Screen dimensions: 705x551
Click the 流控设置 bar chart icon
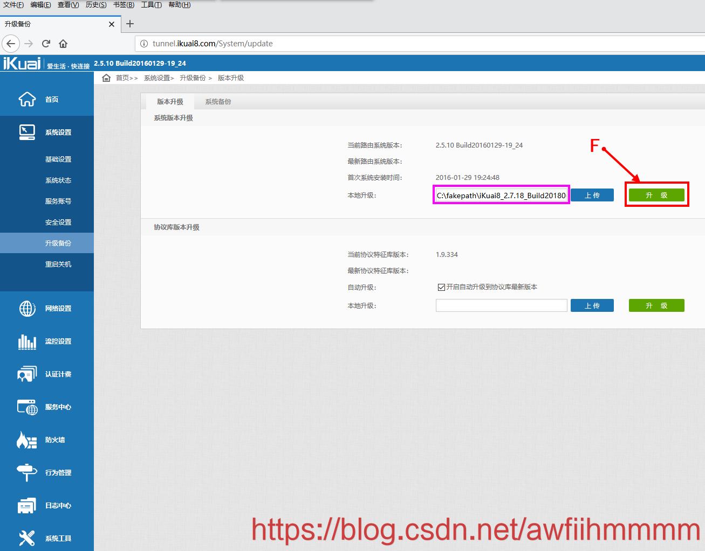(x=27, y=341)
